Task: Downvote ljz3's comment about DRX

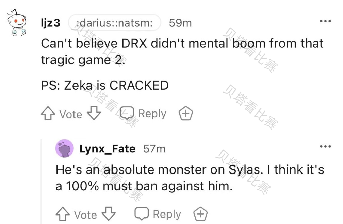Action: coord(94,114)
